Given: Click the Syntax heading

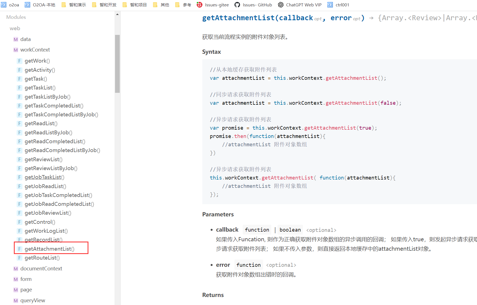Looking at the screenshot, I should [211, 52].
